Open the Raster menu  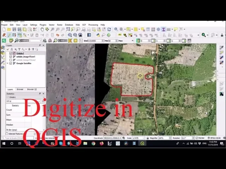tap(60, 25)
